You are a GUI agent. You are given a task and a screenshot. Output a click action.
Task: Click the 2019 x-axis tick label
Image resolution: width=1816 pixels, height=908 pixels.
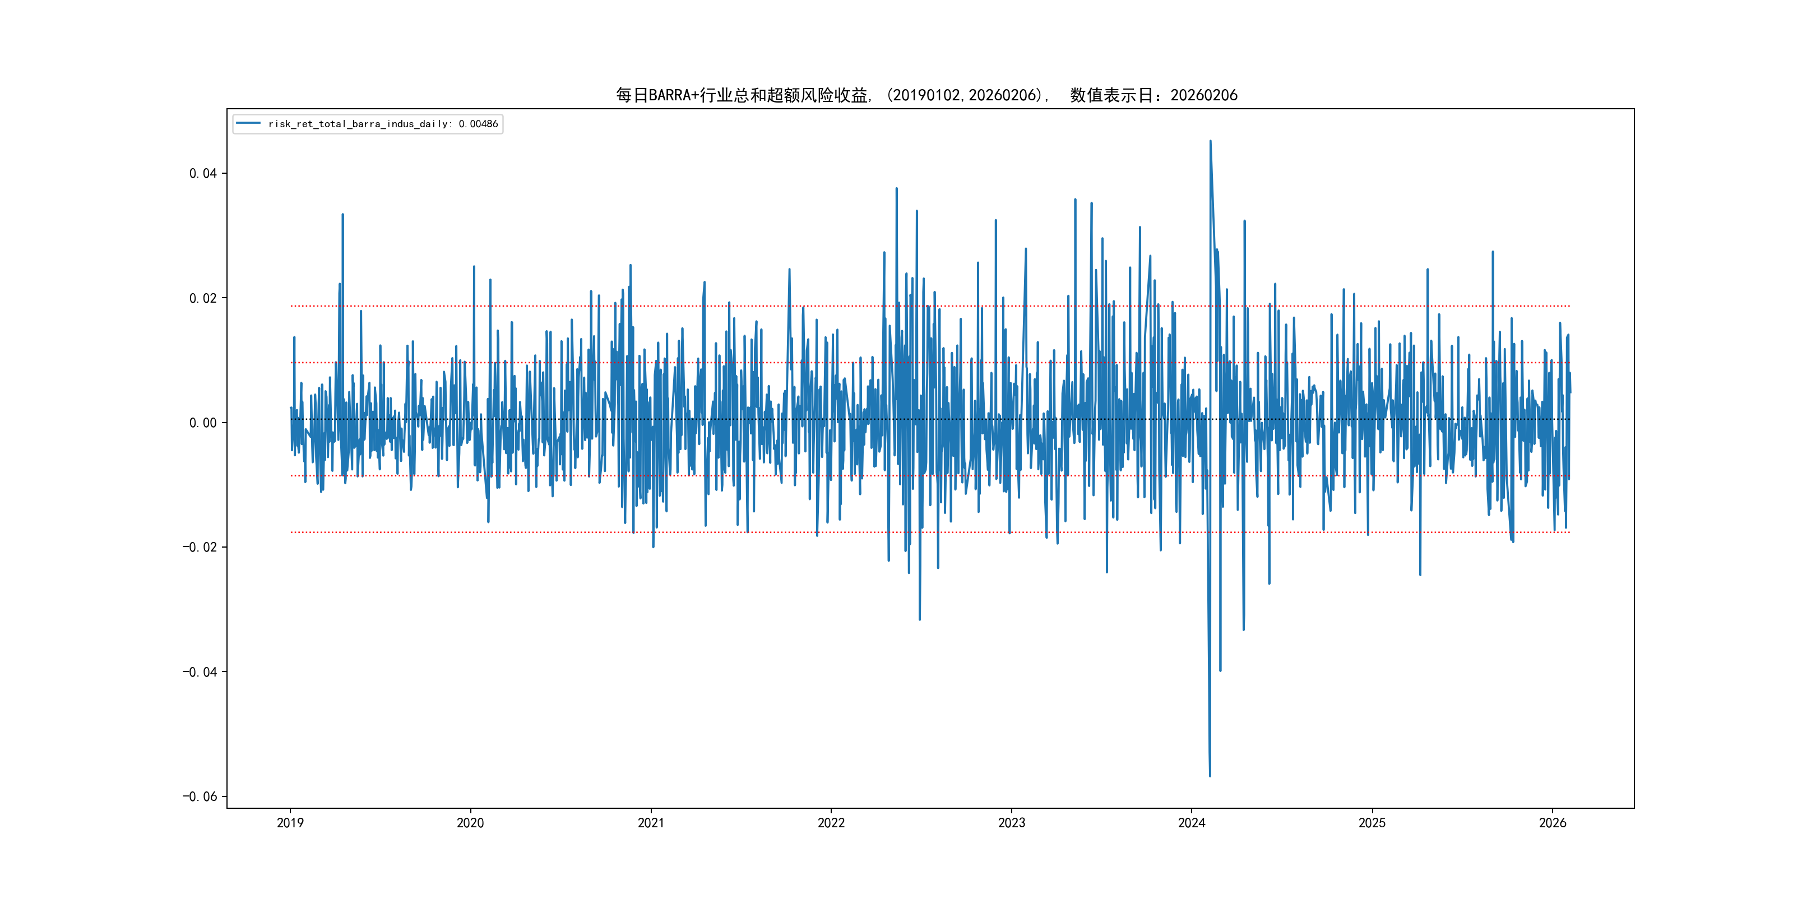pyautogui.click(x=290, y=823)
